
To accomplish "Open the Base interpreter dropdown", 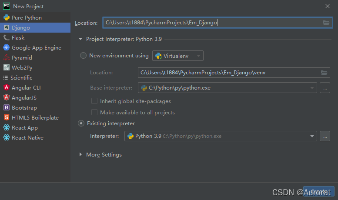I will point(228,88).
